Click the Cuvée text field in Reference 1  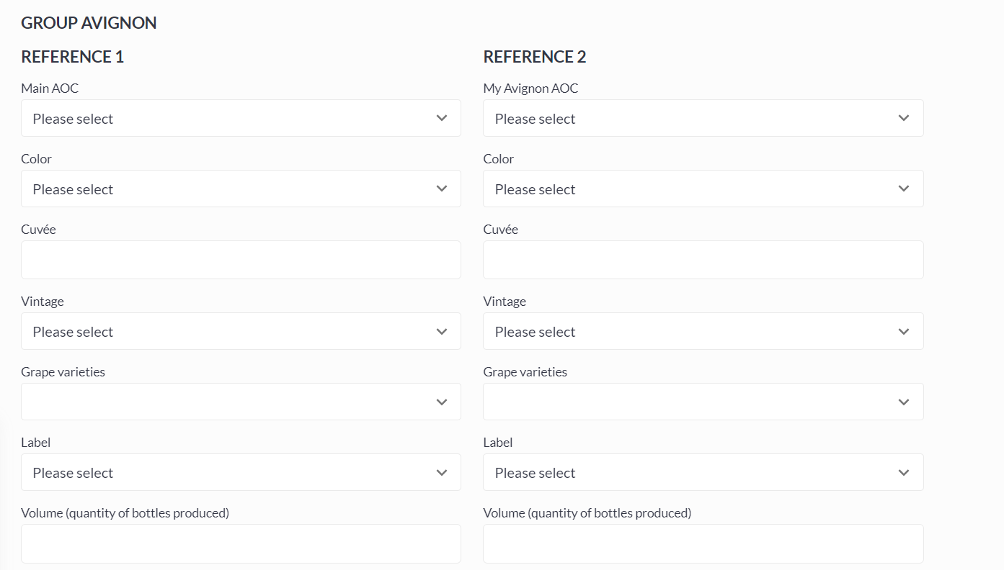coord(241,260)
